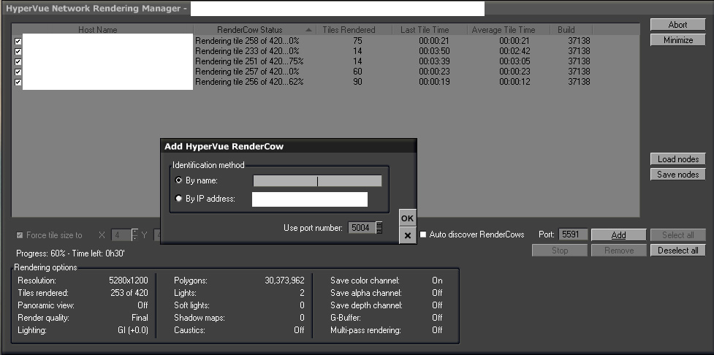This screenshot has width=714, height=355.
Task: Select the By name radio option
Action: [x=178, y=180]
